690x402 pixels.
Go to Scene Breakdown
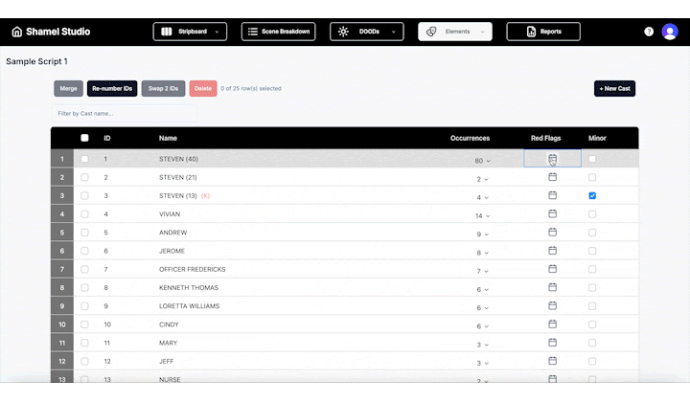pyautogui.click(x=278, y=32)
